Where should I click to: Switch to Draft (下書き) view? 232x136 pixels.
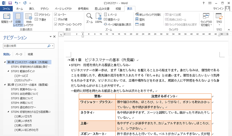pyautogui.click(x=40, y=20)
